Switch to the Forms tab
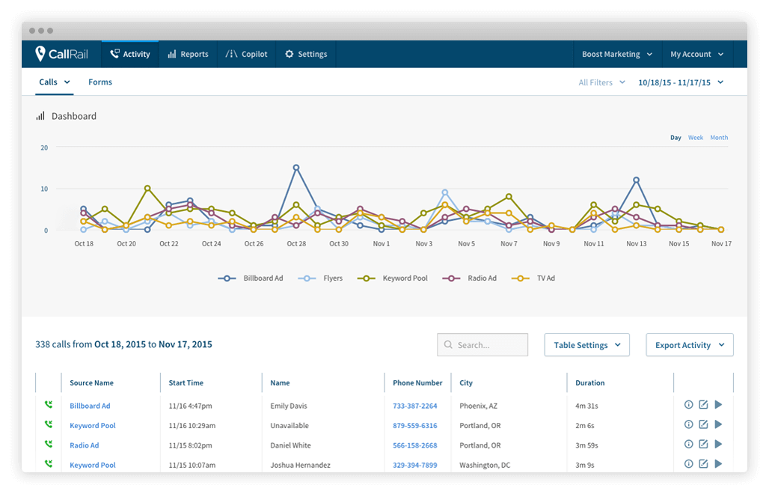 click(x=100, y=82)
